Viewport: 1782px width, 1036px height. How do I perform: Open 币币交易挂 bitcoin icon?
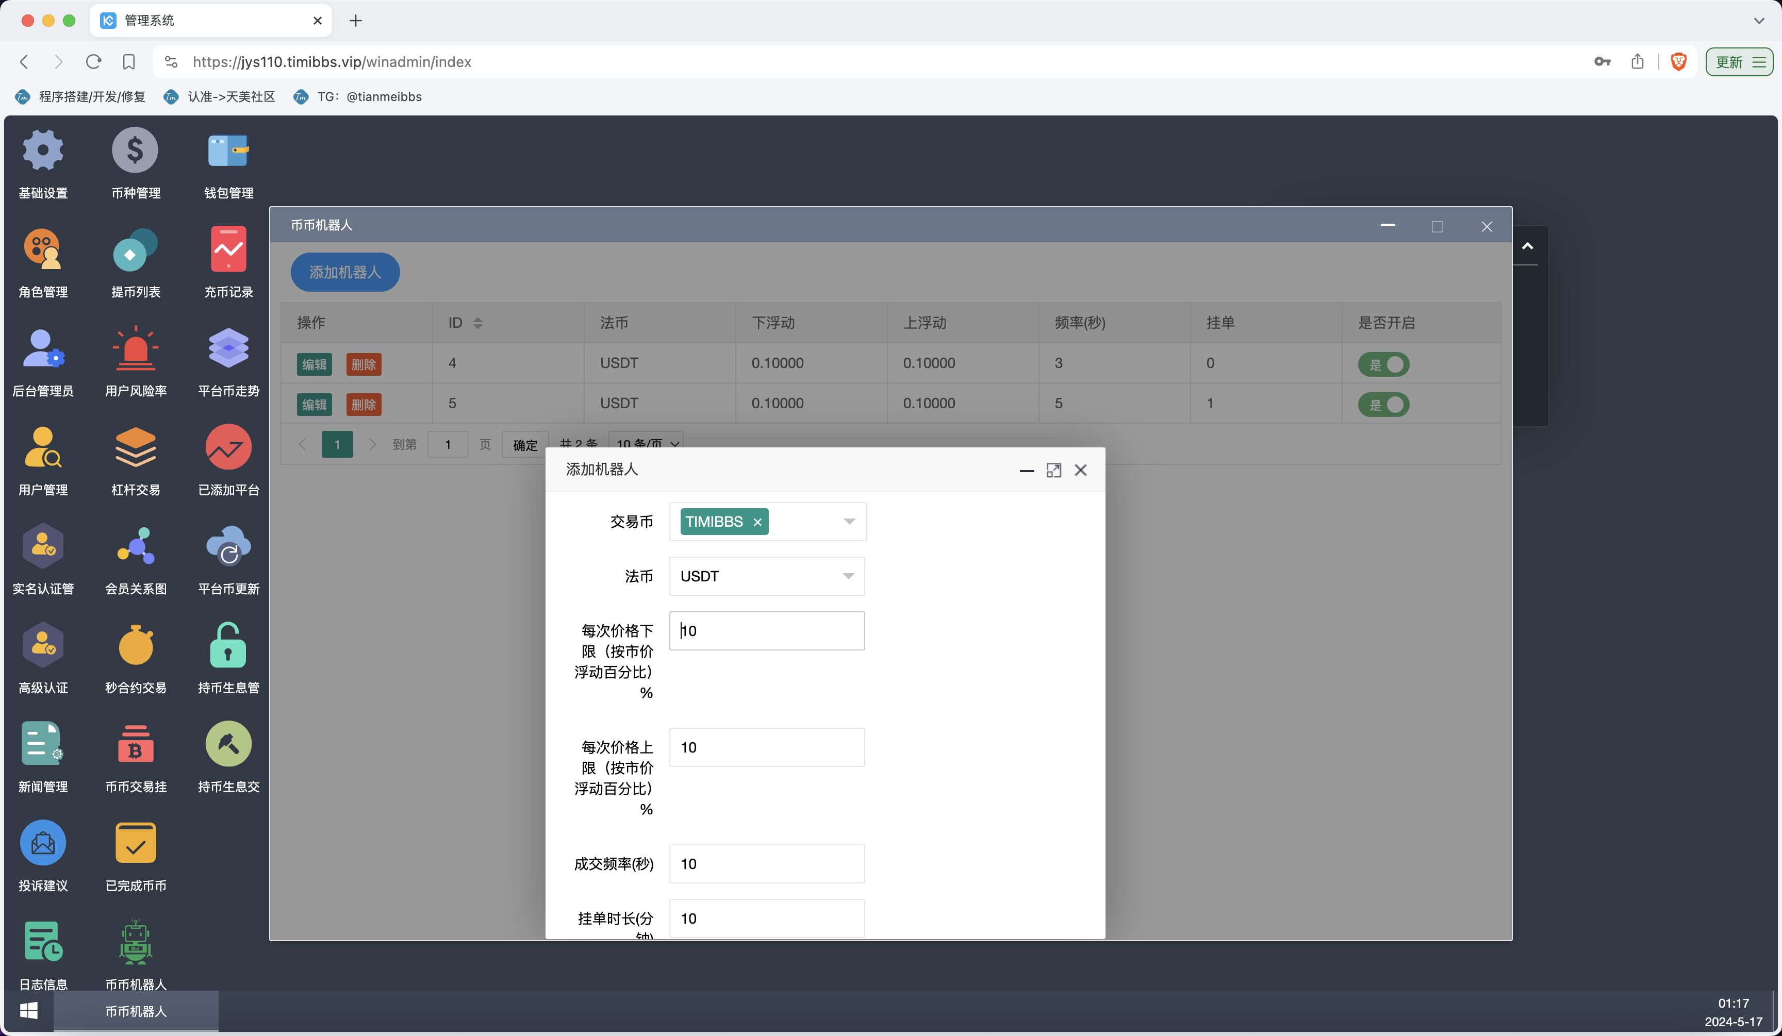tap(135, 743)
